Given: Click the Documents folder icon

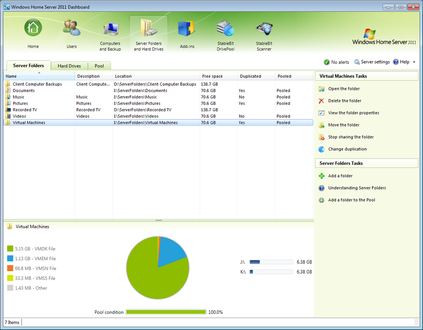Looking at the screenshot, I should click(8, 90).
